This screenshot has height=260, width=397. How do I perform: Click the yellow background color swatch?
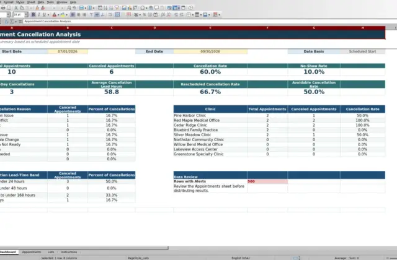pyautogui.click(x=63, y=15)
